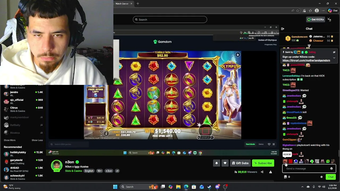The image size is (340, 191).
Task: Open File Explorer from taskbar
Action: click(x=178, y=187)
